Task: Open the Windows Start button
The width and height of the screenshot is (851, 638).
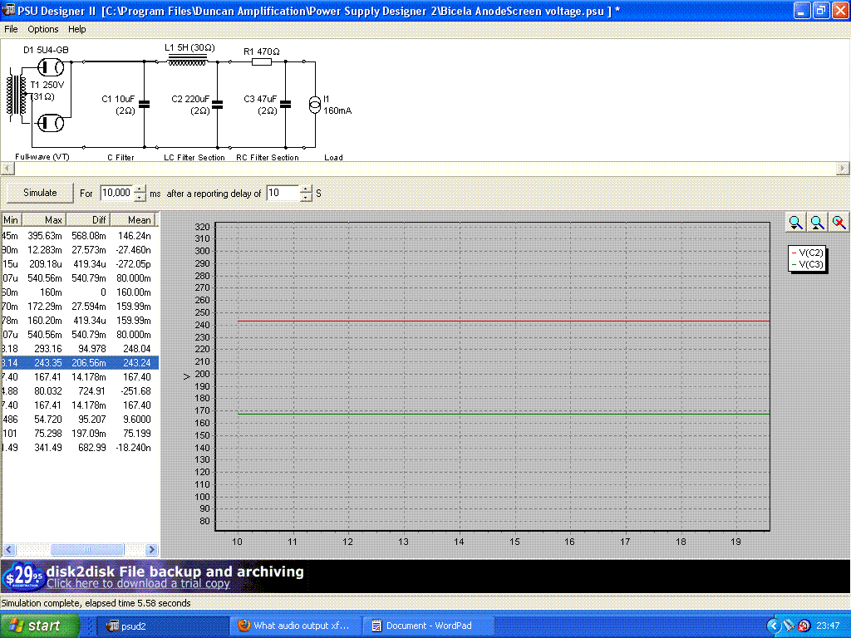Action: [x=39, y=626]
